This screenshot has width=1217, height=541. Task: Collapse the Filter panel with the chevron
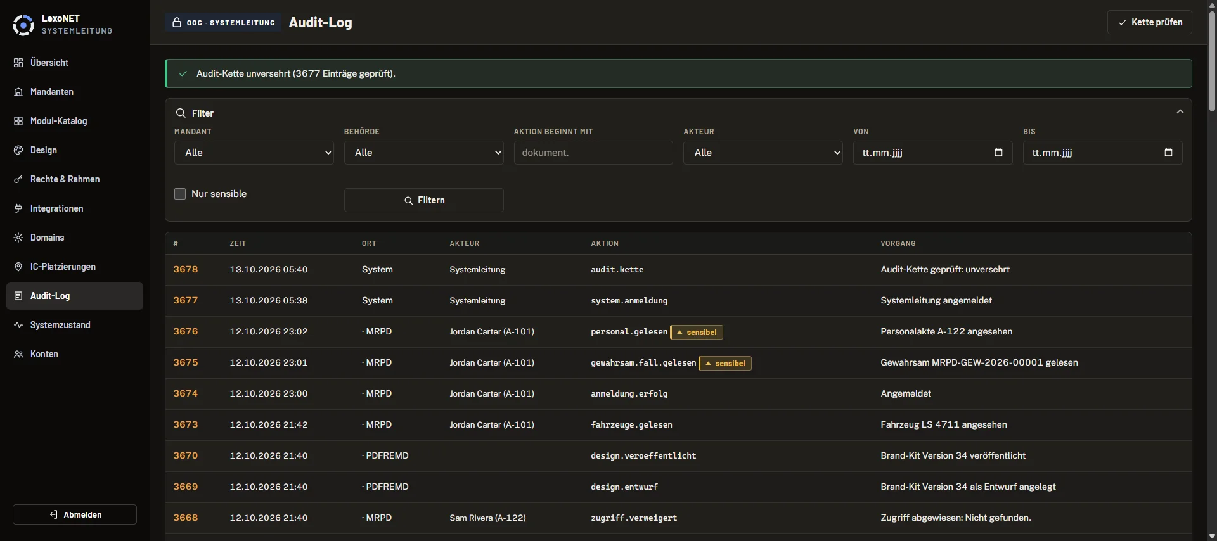1180,112
